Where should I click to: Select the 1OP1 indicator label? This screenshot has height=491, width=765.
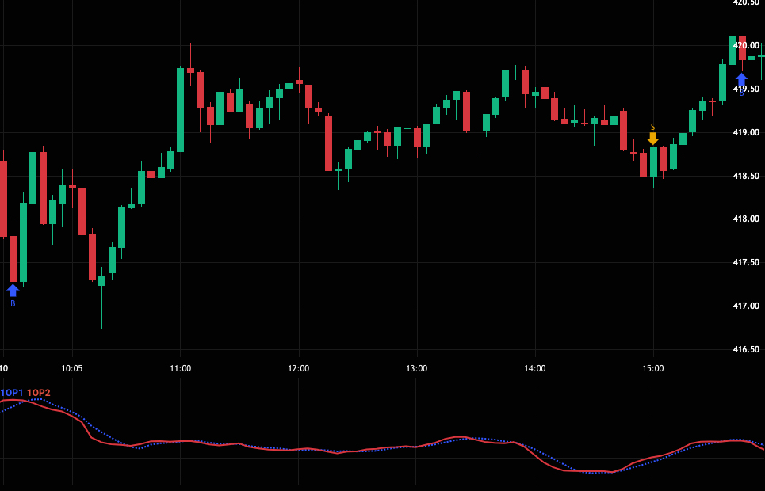tap(12, 393)
